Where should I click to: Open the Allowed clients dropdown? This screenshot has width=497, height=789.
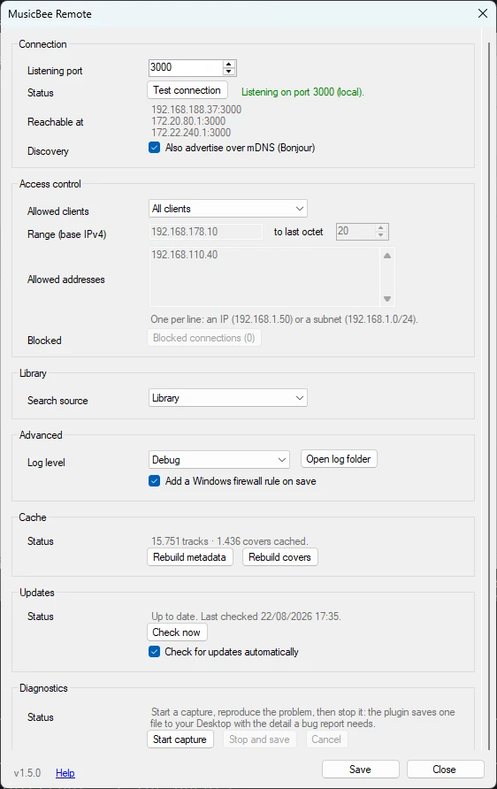[x=228, y=209]
